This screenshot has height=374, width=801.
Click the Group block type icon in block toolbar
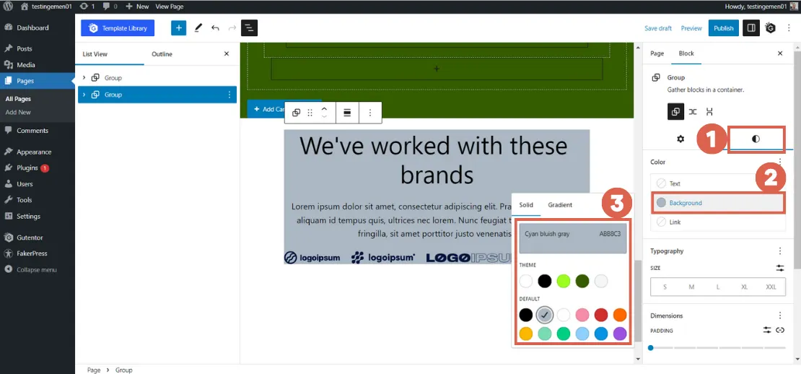[x=297, y=113]
